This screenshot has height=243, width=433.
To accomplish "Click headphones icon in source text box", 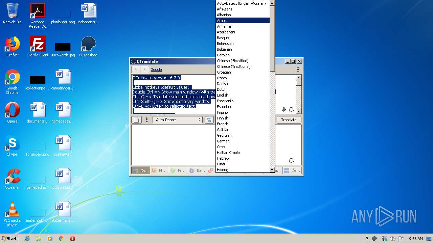I will click(x=291, y=110).
